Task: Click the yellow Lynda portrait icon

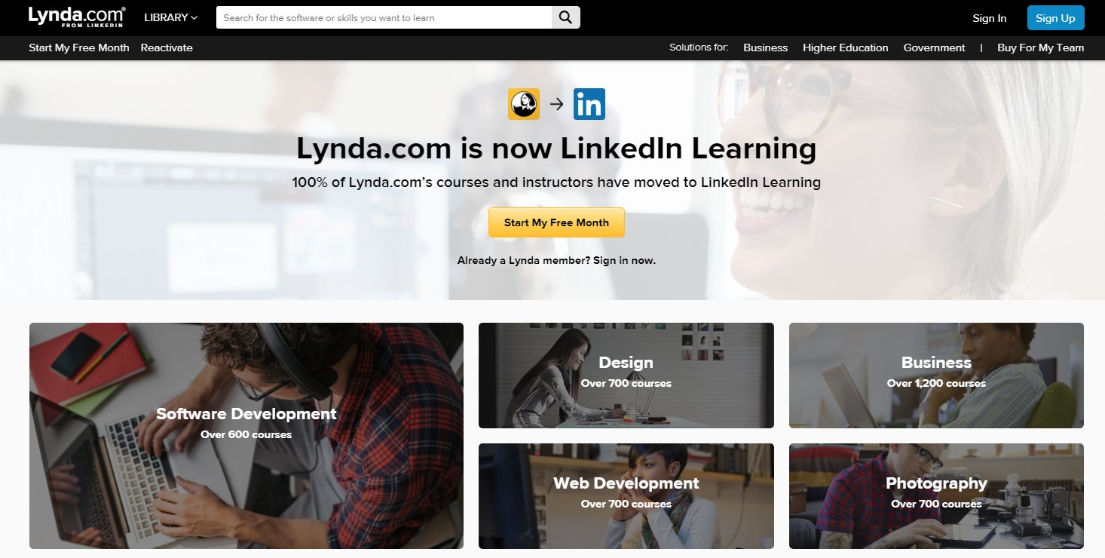Action: click(x=524, y=104)
